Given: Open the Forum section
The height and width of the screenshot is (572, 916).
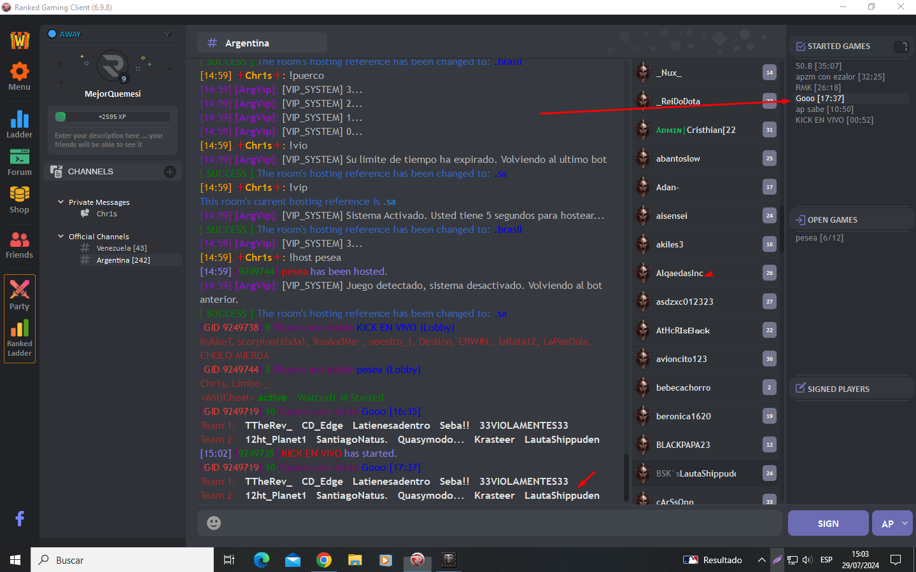Looking at the screenshot, I should tap(19, 162).
